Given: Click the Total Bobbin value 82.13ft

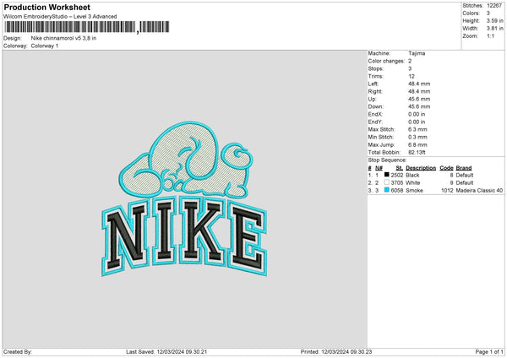Looking at the screenshot, I should point(417,152).
